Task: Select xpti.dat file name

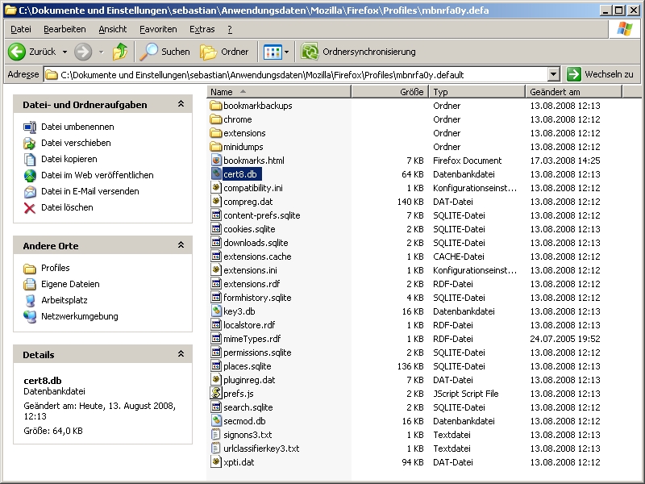Action: coord(239,462)
